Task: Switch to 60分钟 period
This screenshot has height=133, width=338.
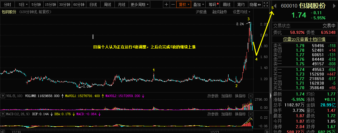Action: [x=79, y=4]
